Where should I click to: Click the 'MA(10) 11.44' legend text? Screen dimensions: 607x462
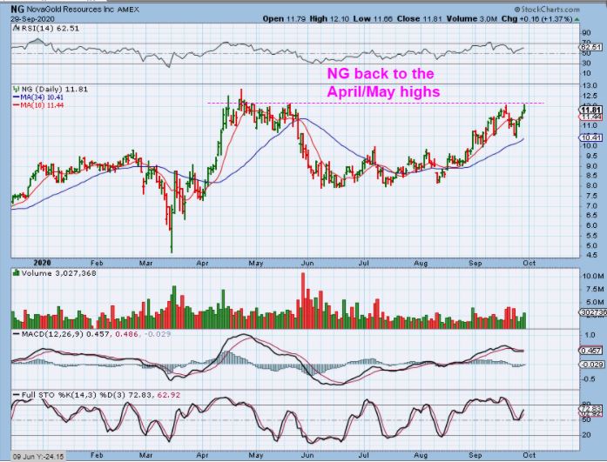click(42, 104)
